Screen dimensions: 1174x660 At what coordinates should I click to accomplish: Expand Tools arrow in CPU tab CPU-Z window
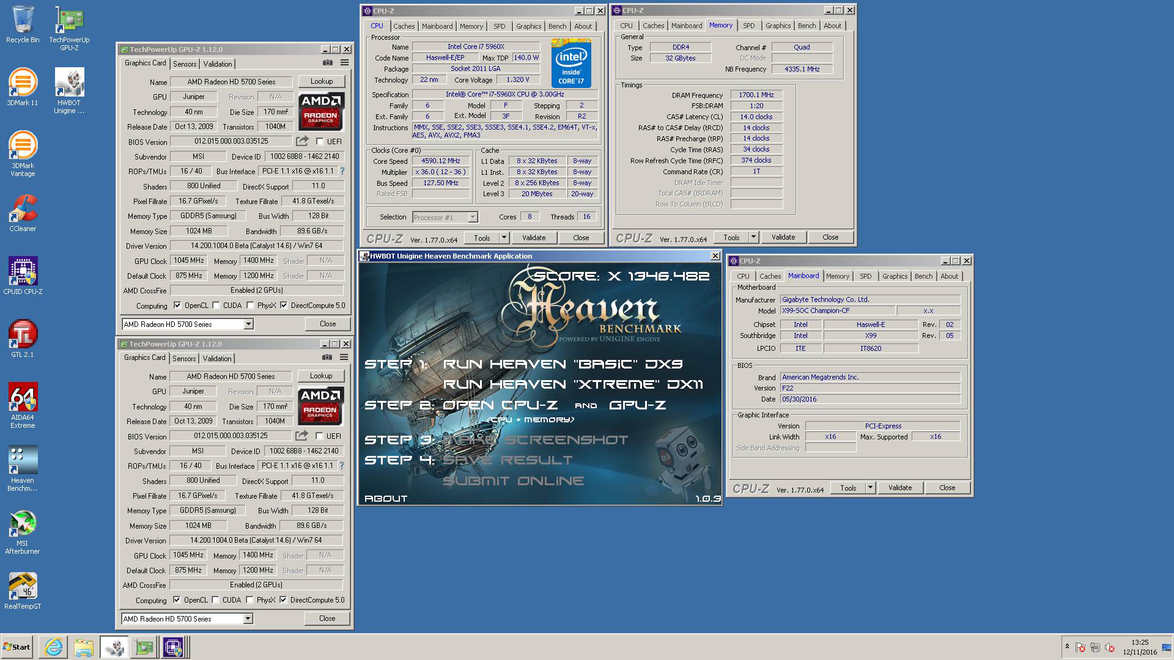click(504, 238)
